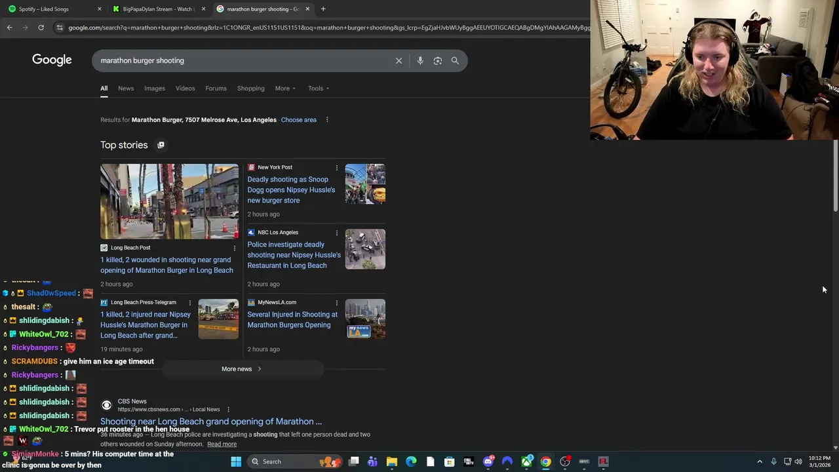Expand the Tools dropdown
This screenshot has width=839, height=472.
point(319,88)
